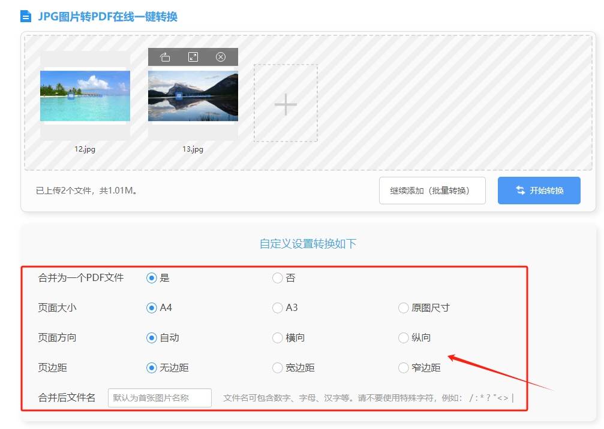Click the blue document icon beside the page title
The height and width of the screenshot is (429, 604).
(x=25, y=16)
